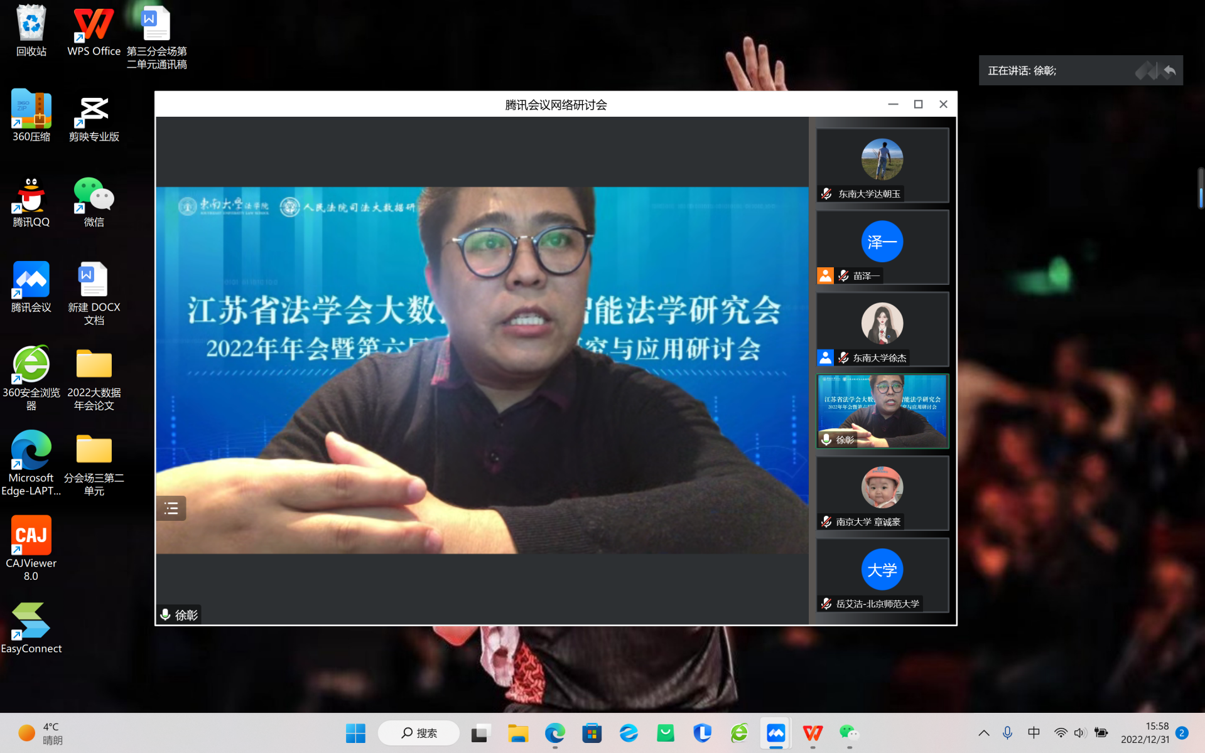Click the return arrow in speaking bar

(x=1169, y=71)
